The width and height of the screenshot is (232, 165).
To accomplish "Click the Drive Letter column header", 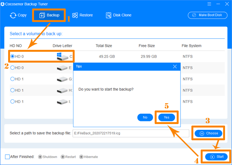I will click(x=62, y=46).
